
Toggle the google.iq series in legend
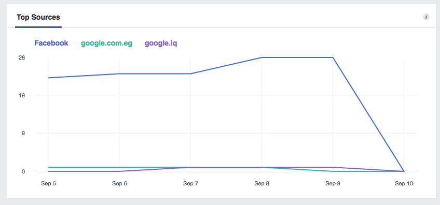point(161,43)
